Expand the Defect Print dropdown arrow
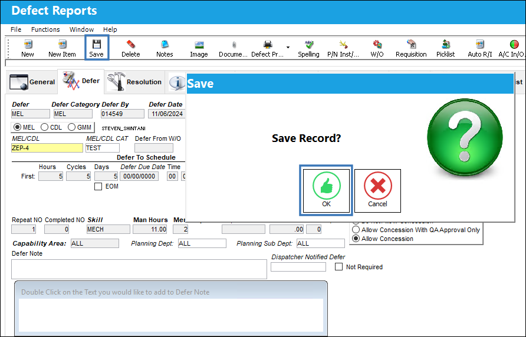 click(x=288, y=47)
